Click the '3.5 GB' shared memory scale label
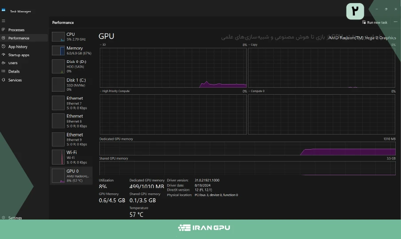The width and height of the screenshot is (401, 239). point(391,158)
